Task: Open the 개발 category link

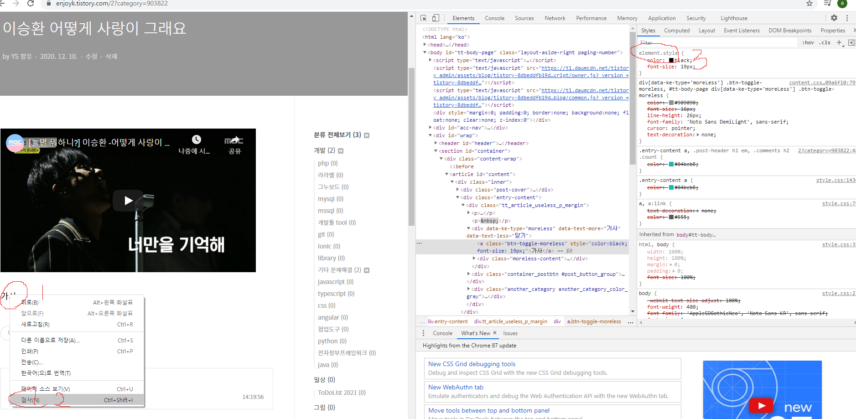Action: (324, 150)
